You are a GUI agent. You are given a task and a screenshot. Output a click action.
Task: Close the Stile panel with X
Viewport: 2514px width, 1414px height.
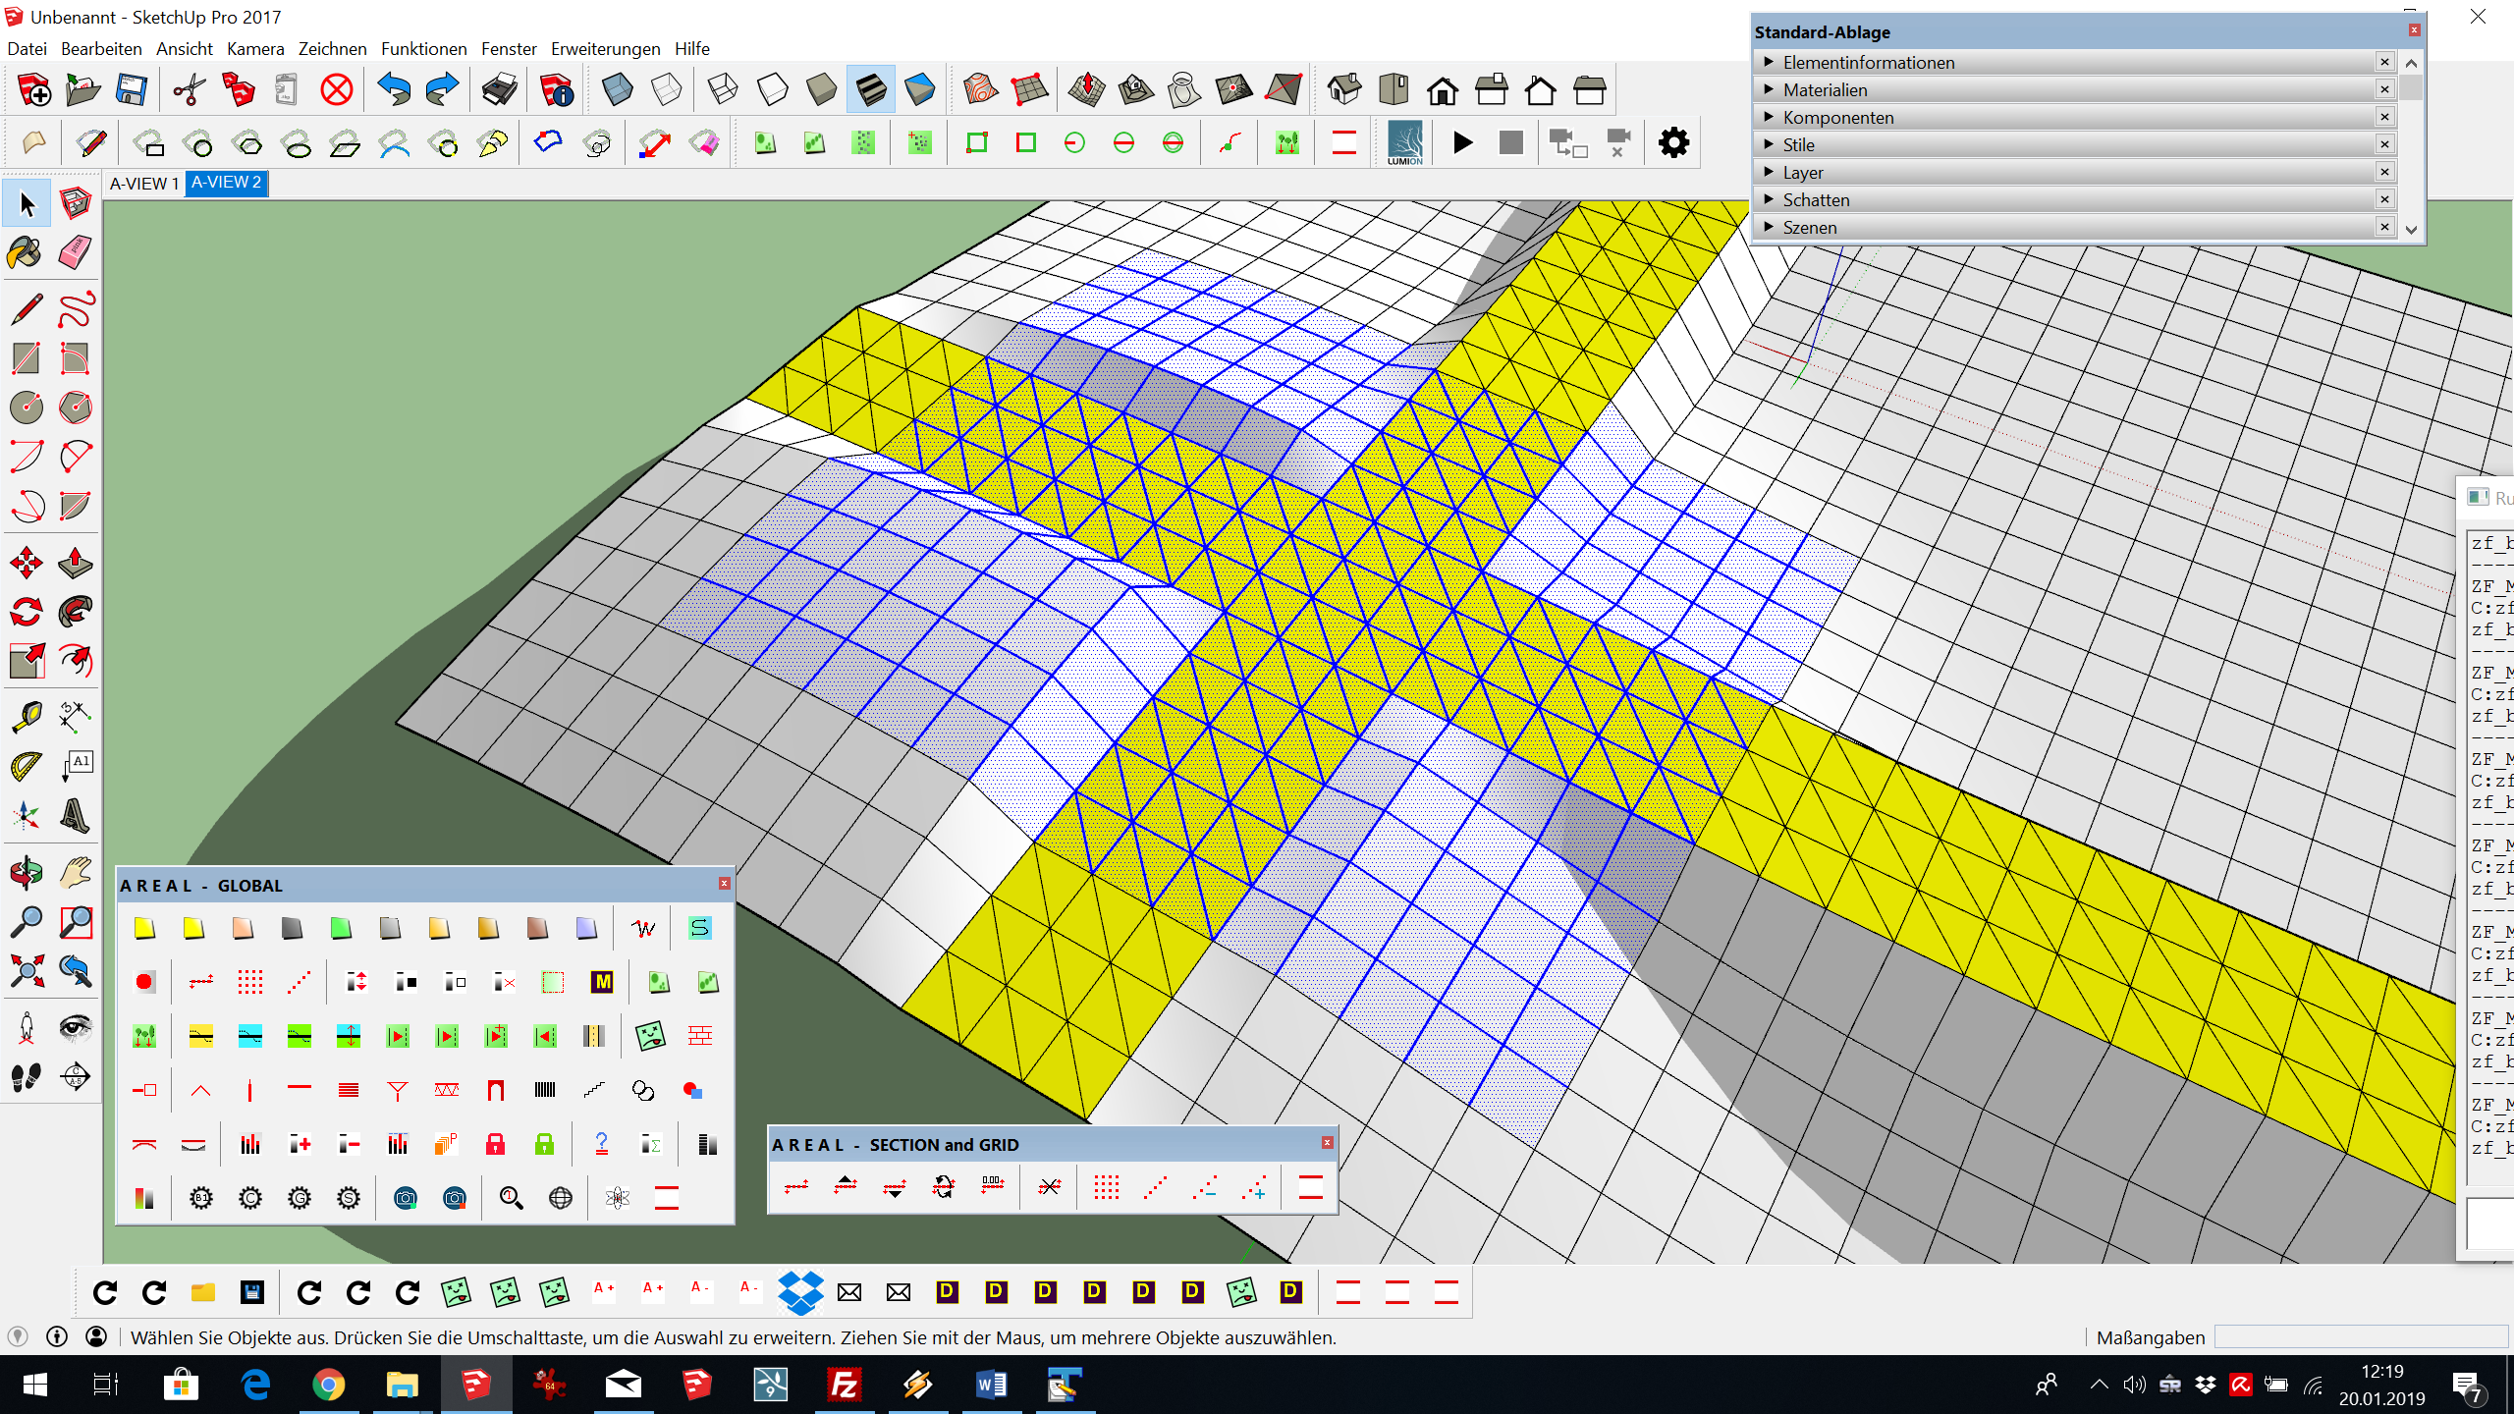2384,144
